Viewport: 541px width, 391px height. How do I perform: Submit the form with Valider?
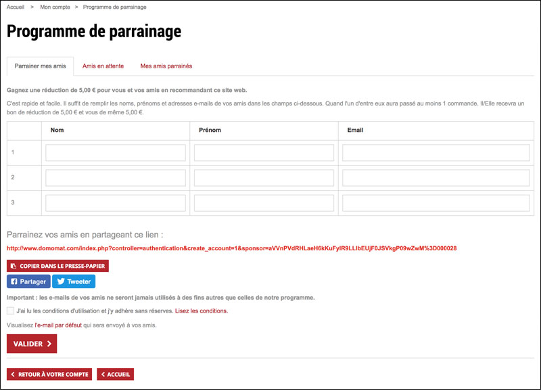pos(32,344)
